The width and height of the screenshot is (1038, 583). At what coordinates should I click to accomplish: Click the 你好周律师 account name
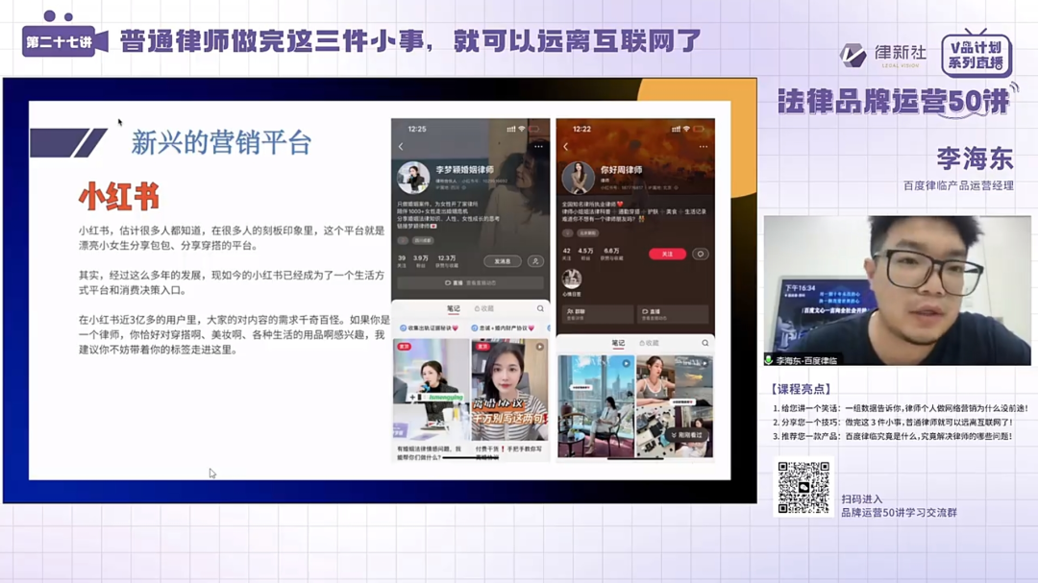pos(621,169)
